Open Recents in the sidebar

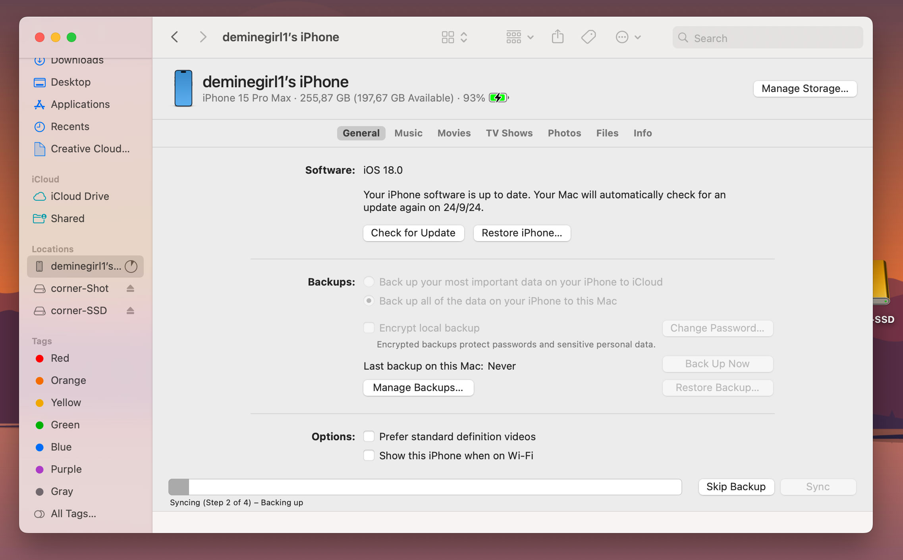click(85, 127)
